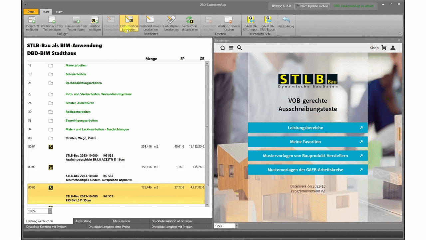This screenshot has width=426, height=240.
Task: Select Putz- und Stuckarbeiten row
Action: click(x=116, y=94)
